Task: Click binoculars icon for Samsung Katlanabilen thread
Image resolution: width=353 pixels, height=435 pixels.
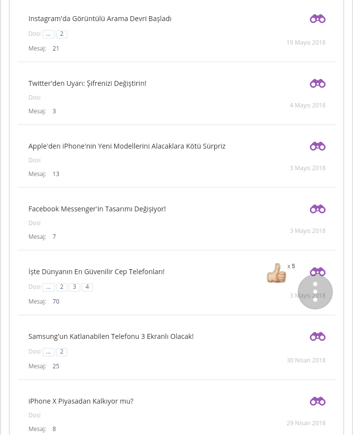Action: [317, 337]
